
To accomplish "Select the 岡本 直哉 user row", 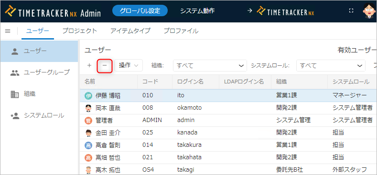I will pyautogui.click(x=228, y=108).
